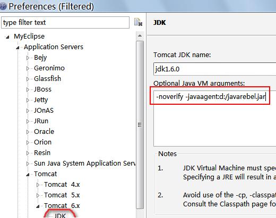Collapse the MyEclipse tree node

pos(7,37)
